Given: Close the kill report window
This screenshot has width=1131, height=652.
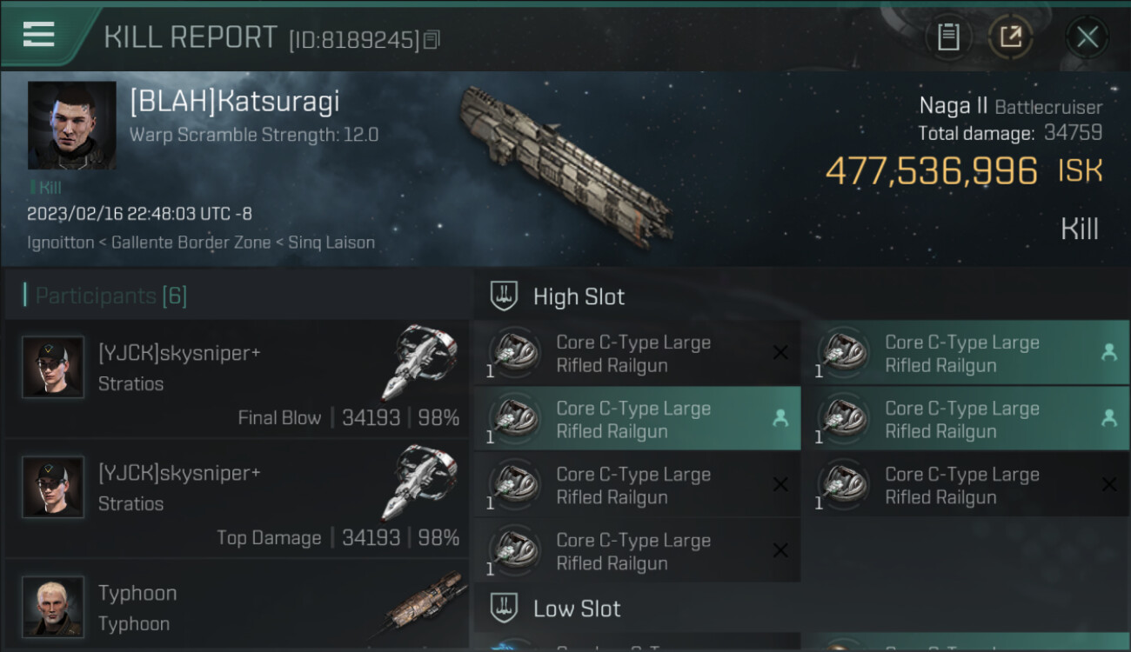Looking at the screenshot, I should (x=1087, y=37).
